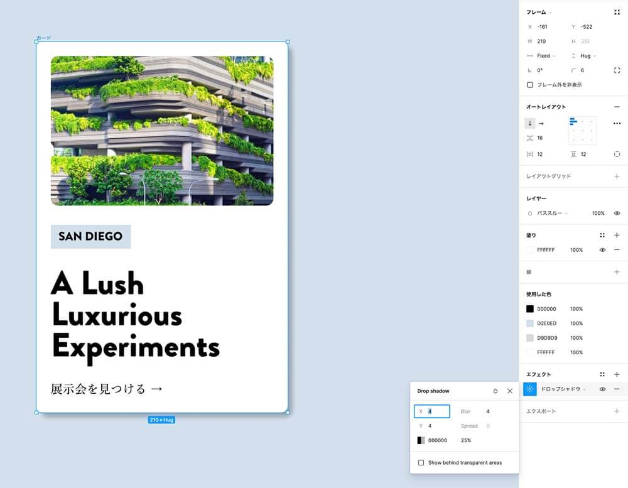Open auto layout advanced options (three dots)

[617, 123]
